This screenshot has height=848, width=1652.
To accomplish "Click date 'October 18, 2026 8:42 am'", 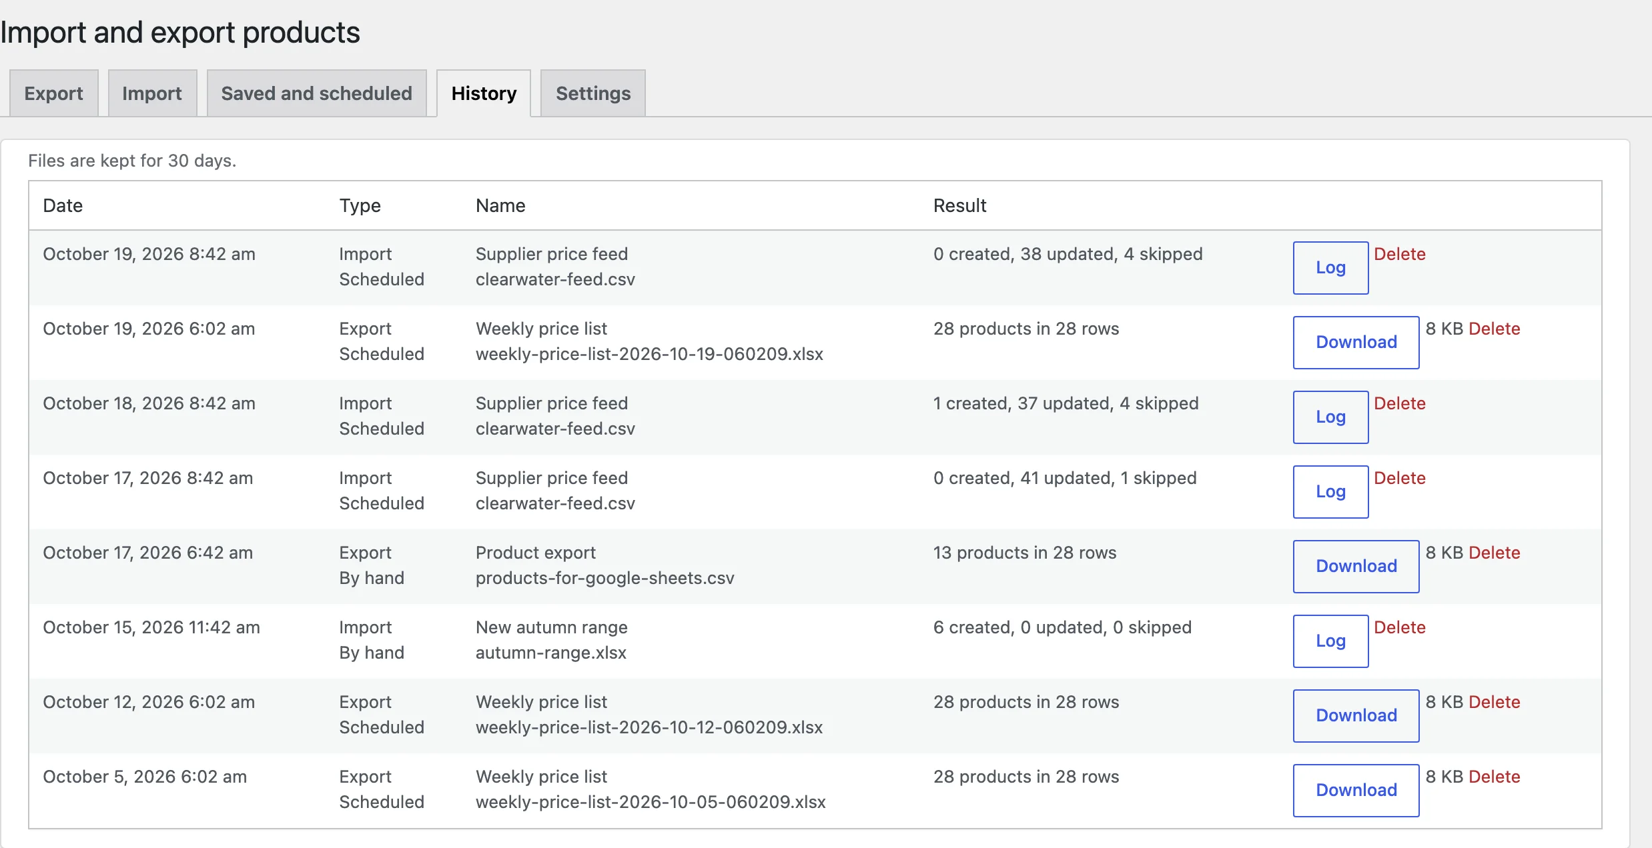I will [149, 403].
